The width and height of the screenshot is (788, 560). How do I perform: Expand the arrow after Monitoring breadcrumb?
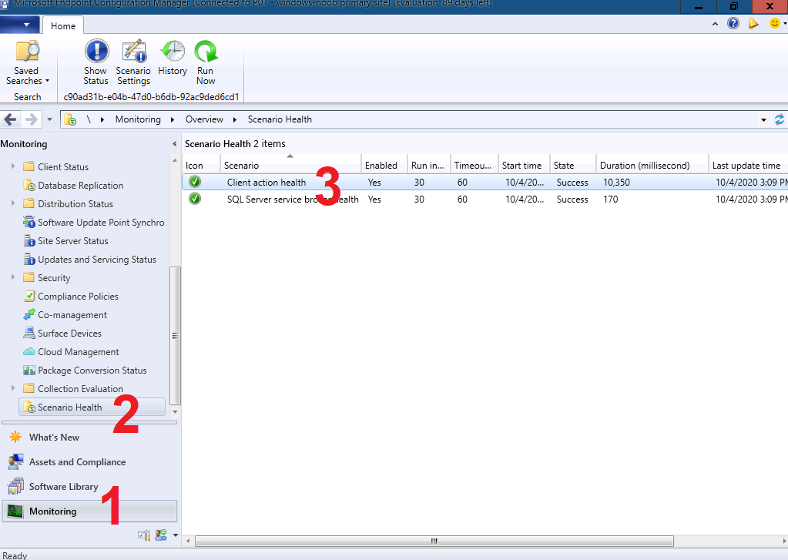click(173, 119)
